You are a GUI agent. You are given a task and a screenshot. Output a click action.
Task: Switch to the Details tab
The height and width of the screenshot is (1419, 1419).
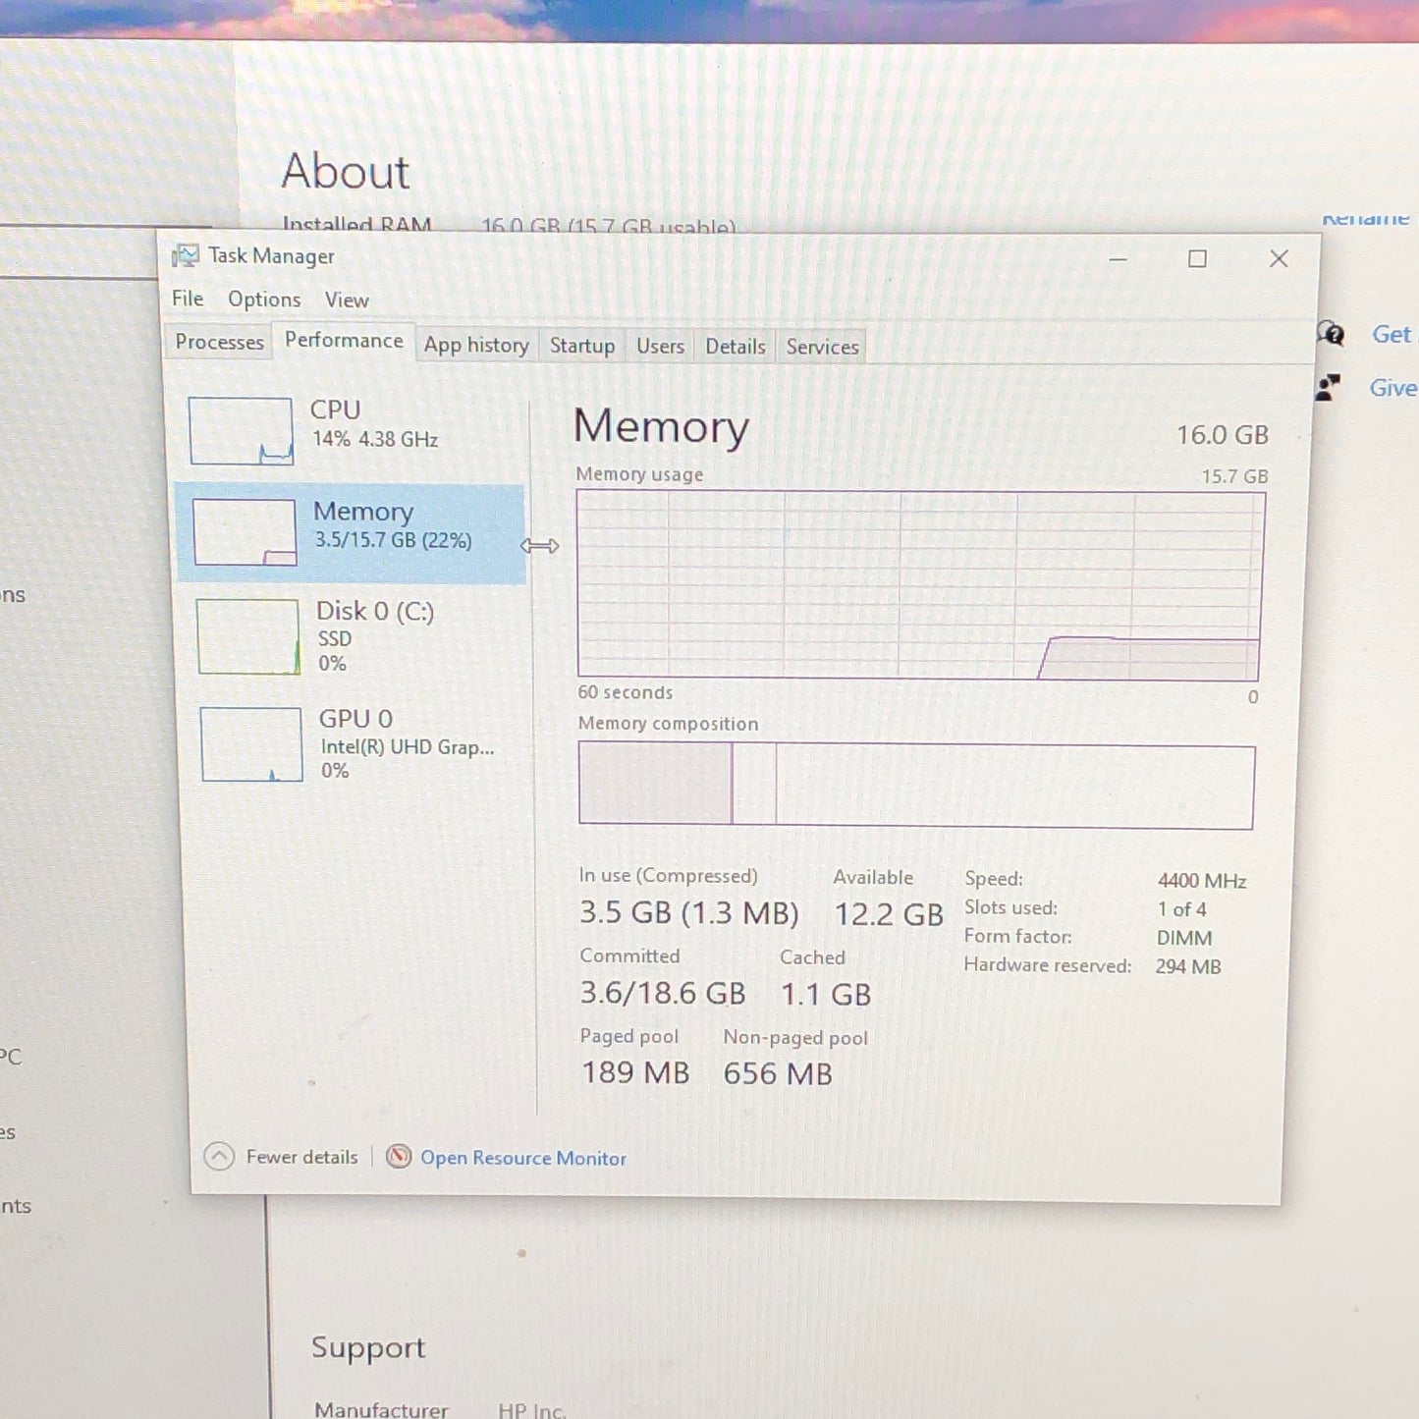[x=735, y=347]
